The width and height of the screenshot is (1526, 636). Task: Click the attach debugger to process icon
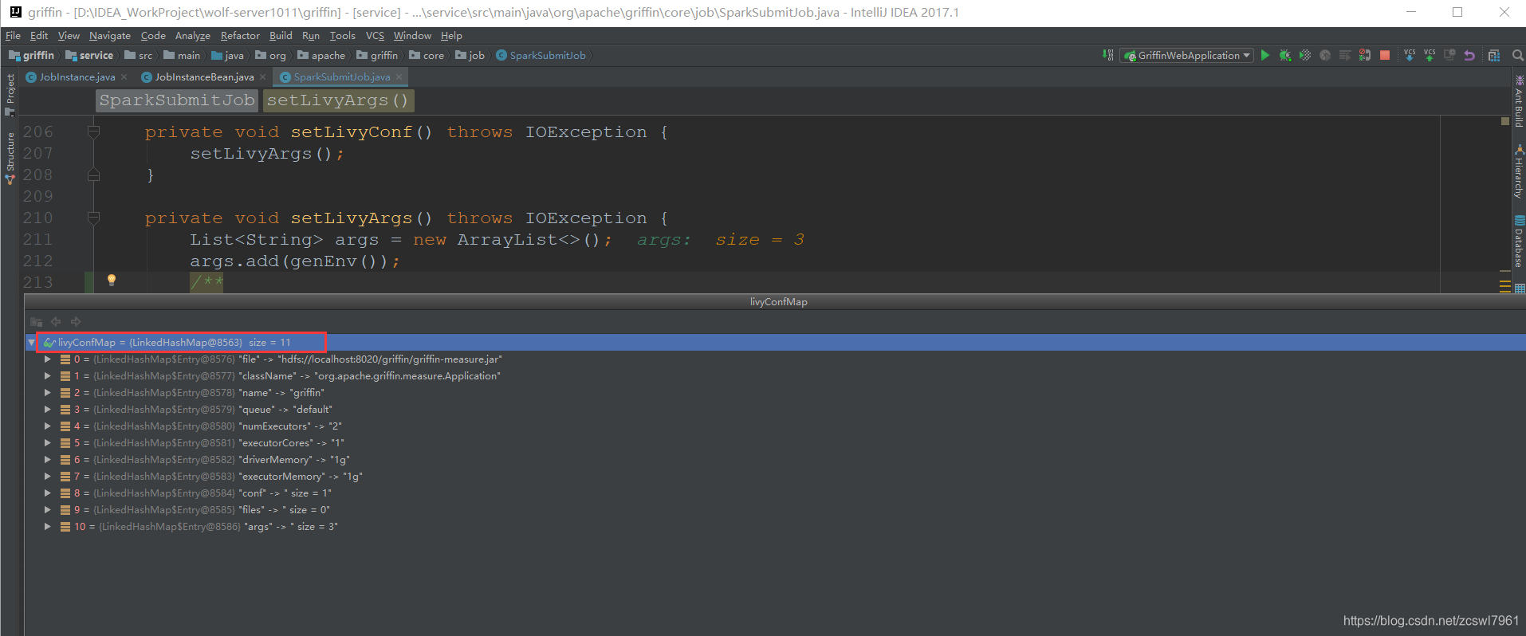click(x=1365, y=55)
